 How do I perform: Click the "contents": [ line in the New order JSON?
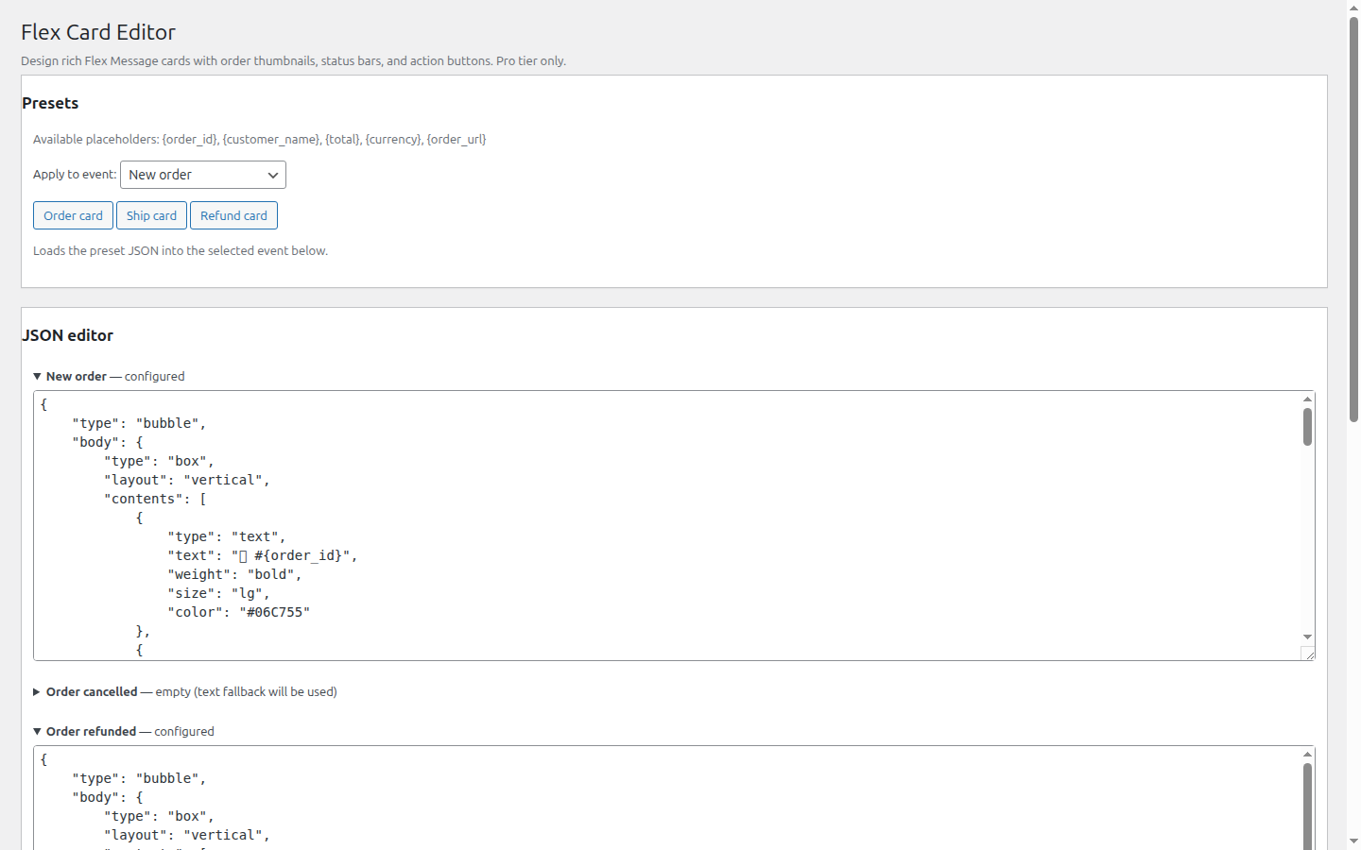click(x=155, y=499)
